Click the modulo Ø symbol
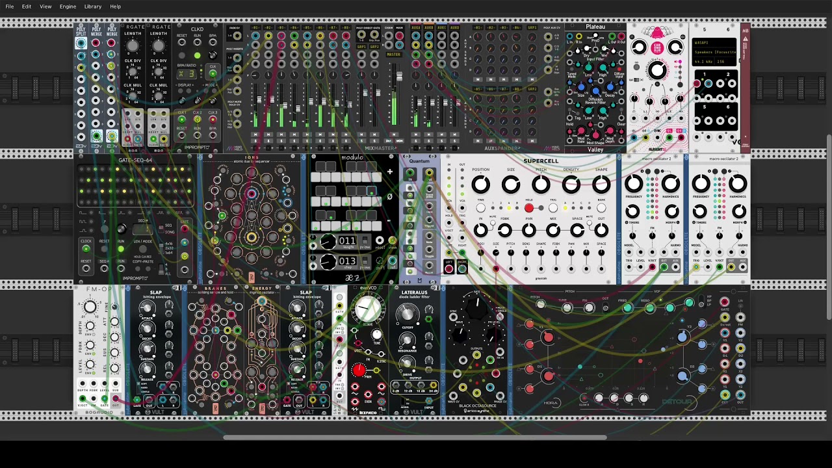The width and height of the screenshot is (832, 468). pos(389,196)
